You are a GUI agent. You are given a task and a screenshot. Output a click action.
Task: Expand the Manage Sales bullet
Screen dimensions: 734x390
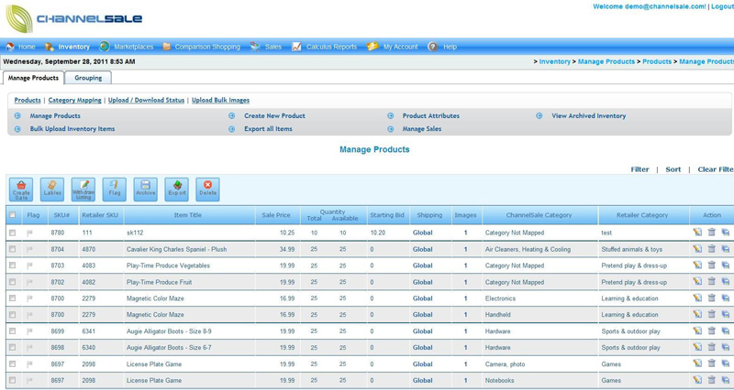click(x=391, y=129)
